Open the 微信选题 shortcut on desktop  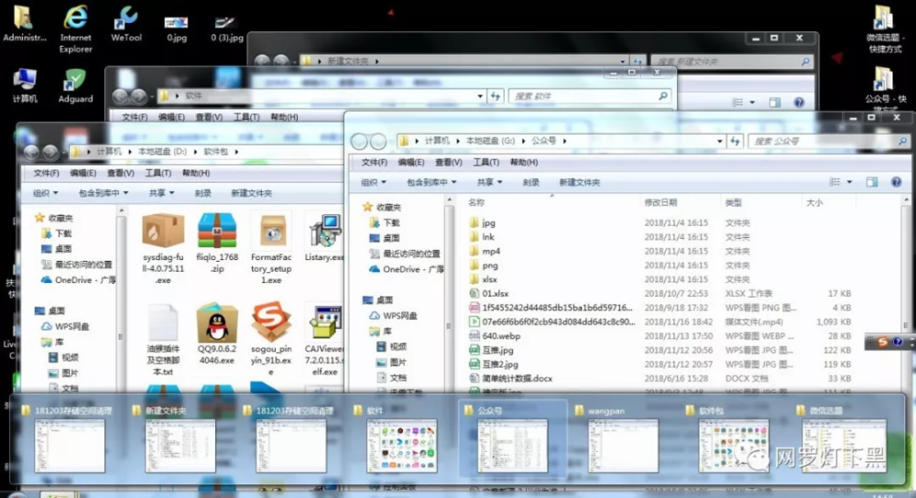coord(884,28)
